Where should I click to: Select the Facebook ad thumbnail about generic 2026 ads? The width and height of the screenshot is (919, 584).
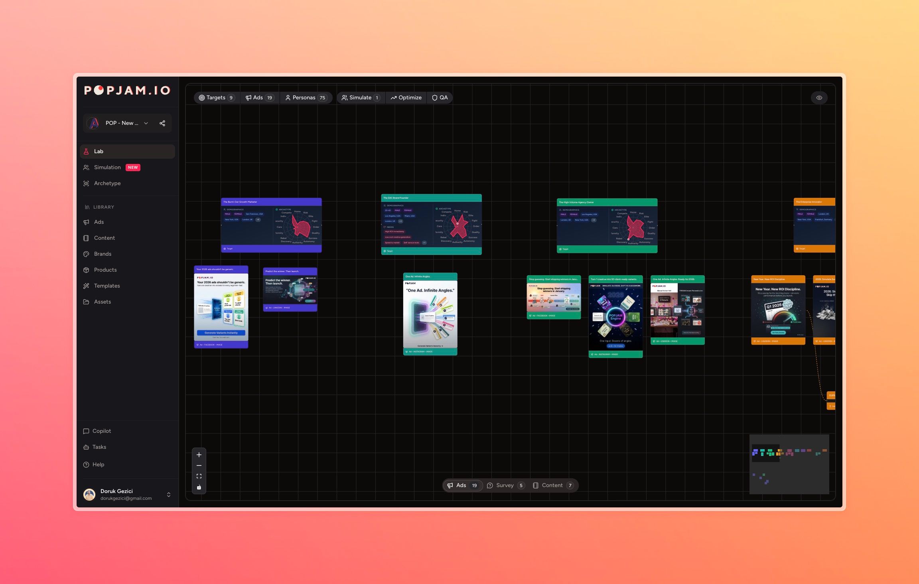(x=221, y=306)
